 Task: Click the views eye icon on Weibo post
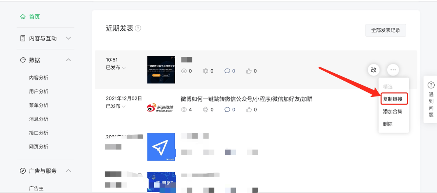184,110
